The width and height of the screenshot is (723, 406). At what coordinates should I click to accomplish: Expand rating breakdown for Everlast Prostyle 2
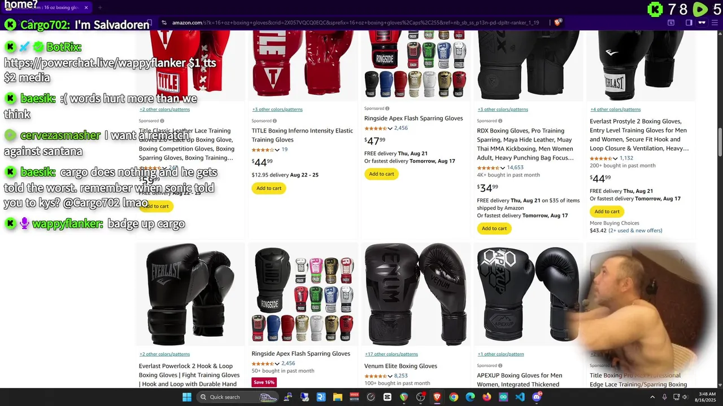click(615, 158)
